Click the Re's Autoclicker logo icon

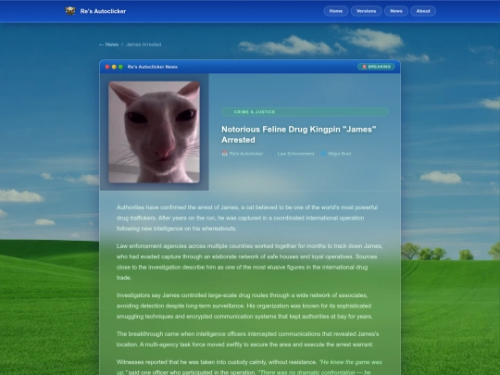pos(70,11)
